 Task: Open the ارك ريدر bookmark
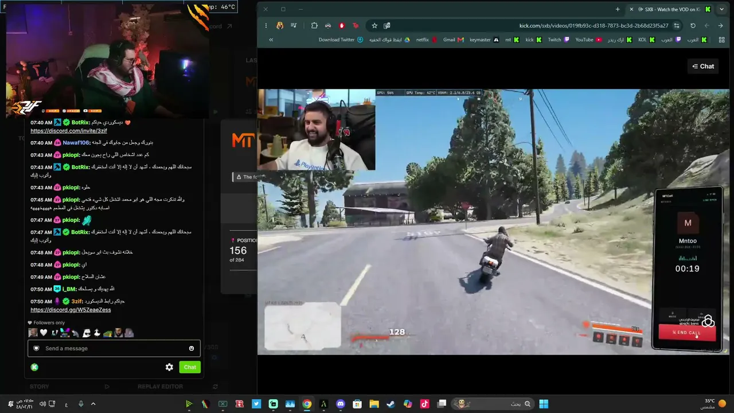tap(620, 40)
